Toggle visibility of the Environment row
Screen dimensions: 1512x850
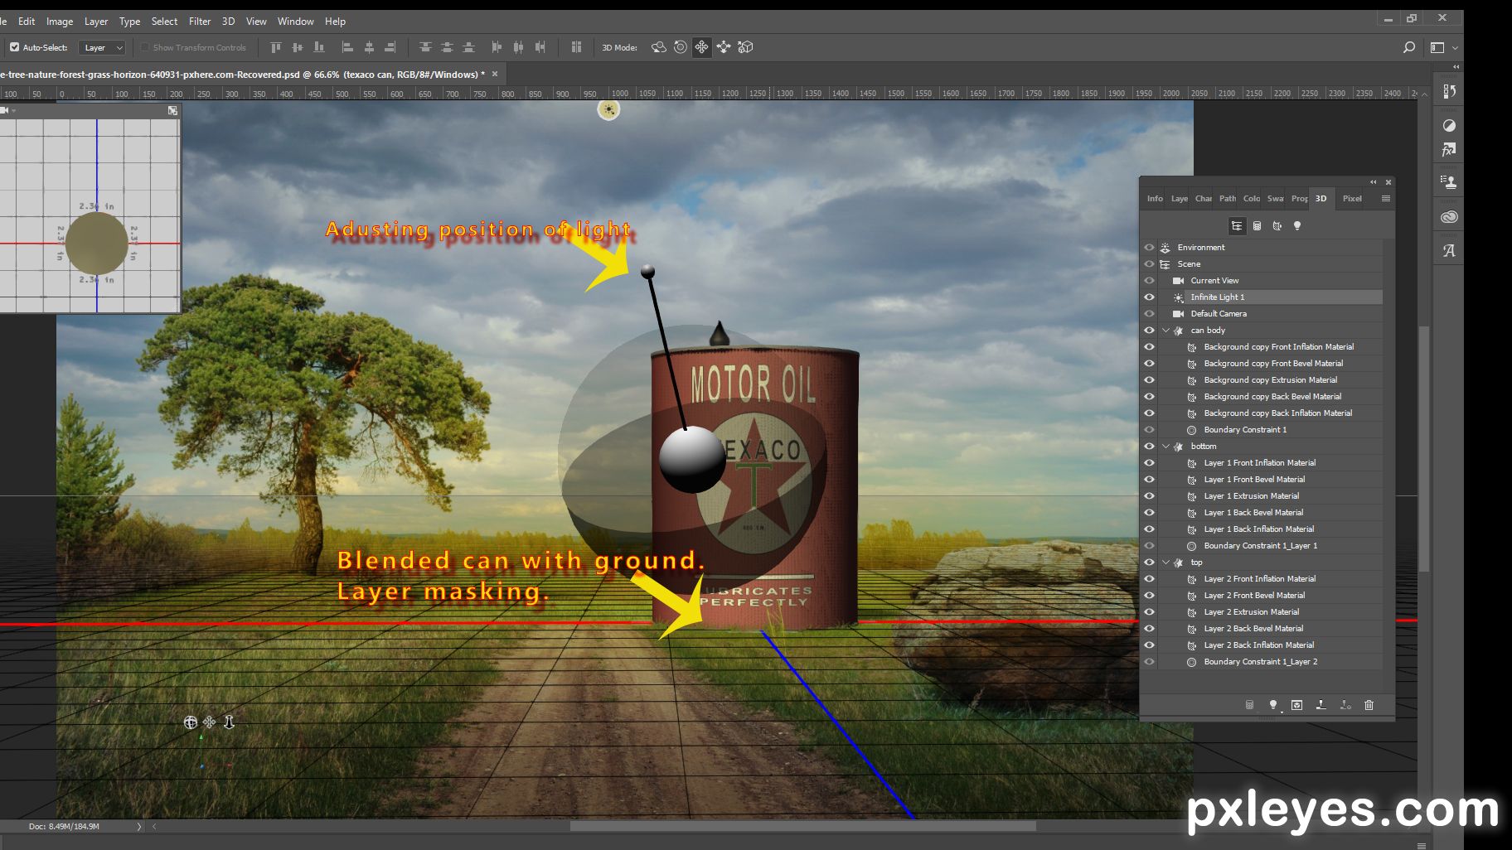coord(1149,247)
